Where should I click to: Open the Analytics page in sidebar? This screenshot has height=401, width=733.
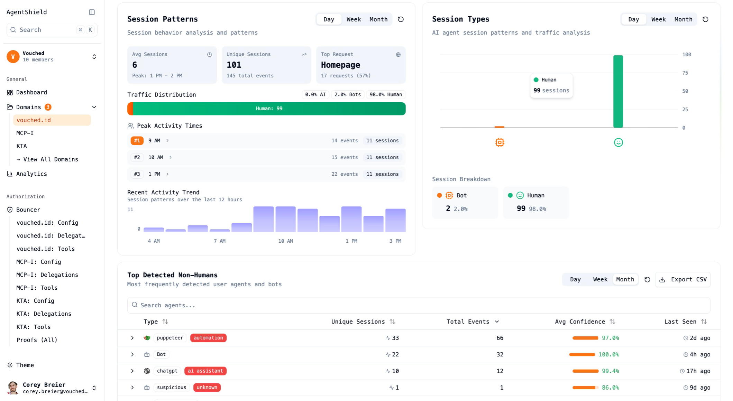click(x=31, y=174)
